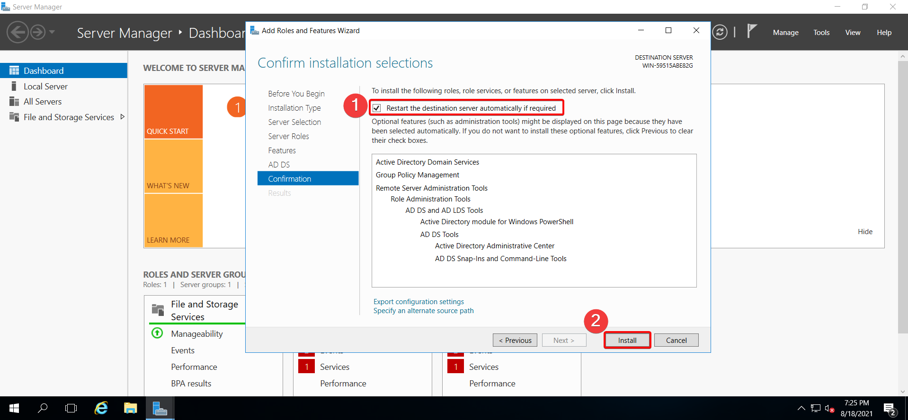Open the View menu
The height and width of the screenshot is (420, 908).
[x=853, y=33]
